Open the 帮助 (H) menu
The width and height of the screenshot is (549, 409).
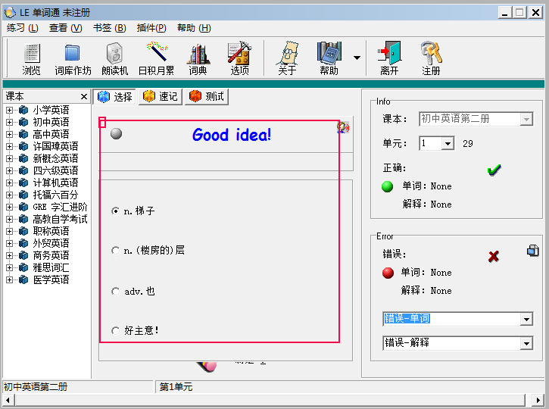(x=194, y=28)
